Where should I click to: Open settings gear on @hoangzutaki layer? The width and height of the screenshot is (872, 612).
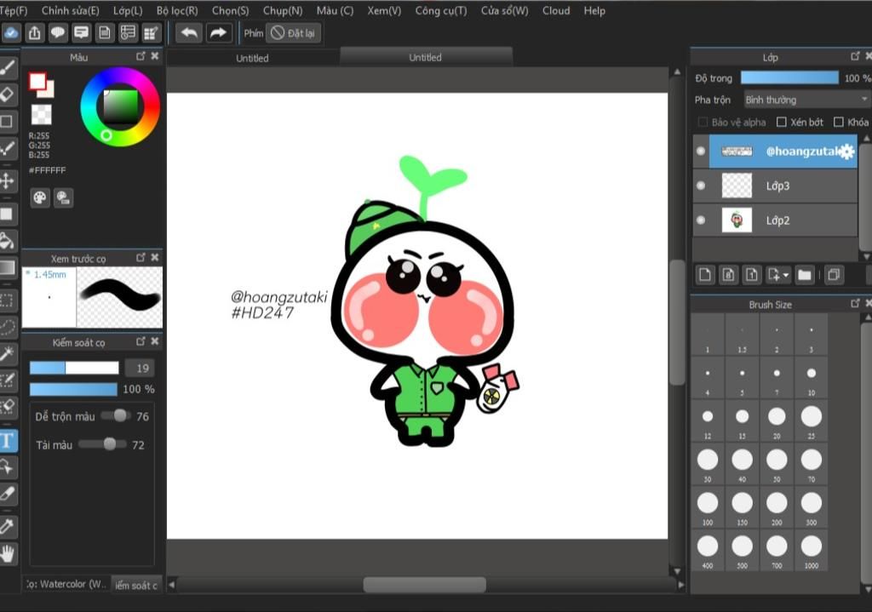tap(846, 151)
